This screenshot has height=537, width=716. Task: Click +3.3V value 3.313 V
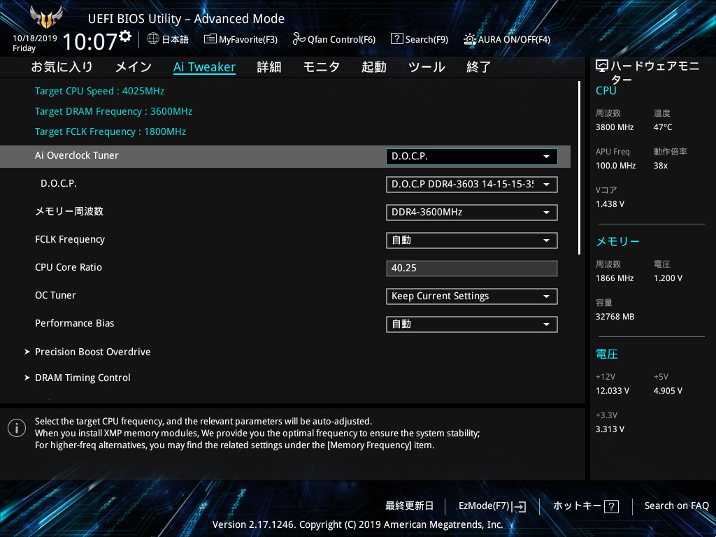click(610, 429)
